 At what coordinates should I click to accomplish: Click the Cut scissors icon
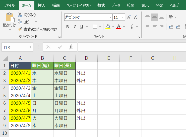pyautogui.click(x=20, y=15)
